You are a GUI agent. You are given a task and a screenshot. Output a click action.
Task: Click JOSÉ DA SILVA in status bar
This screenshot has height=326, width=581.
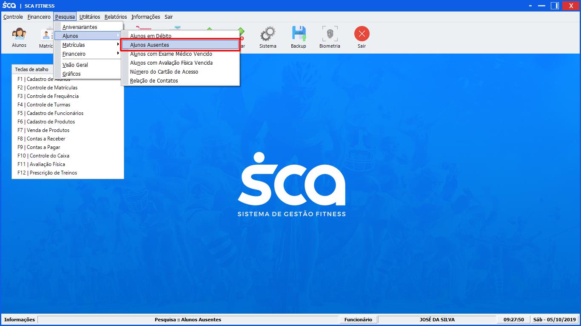[437, 320]
